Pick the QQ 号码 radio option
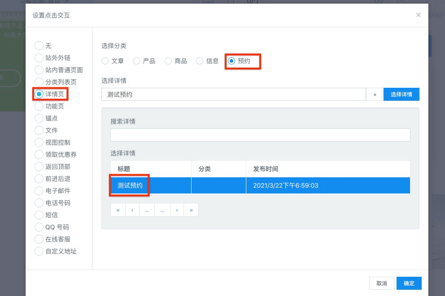This screenshot has height=296, width=445. click(39, 227)
